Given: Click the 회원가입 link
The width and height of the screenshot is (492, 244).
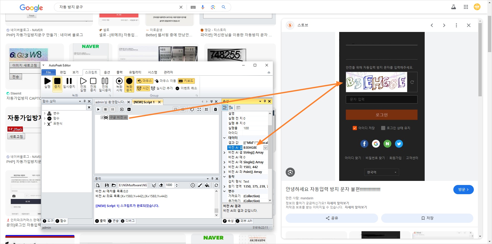Looking at the screenshot, I should [x=395, y=158].
